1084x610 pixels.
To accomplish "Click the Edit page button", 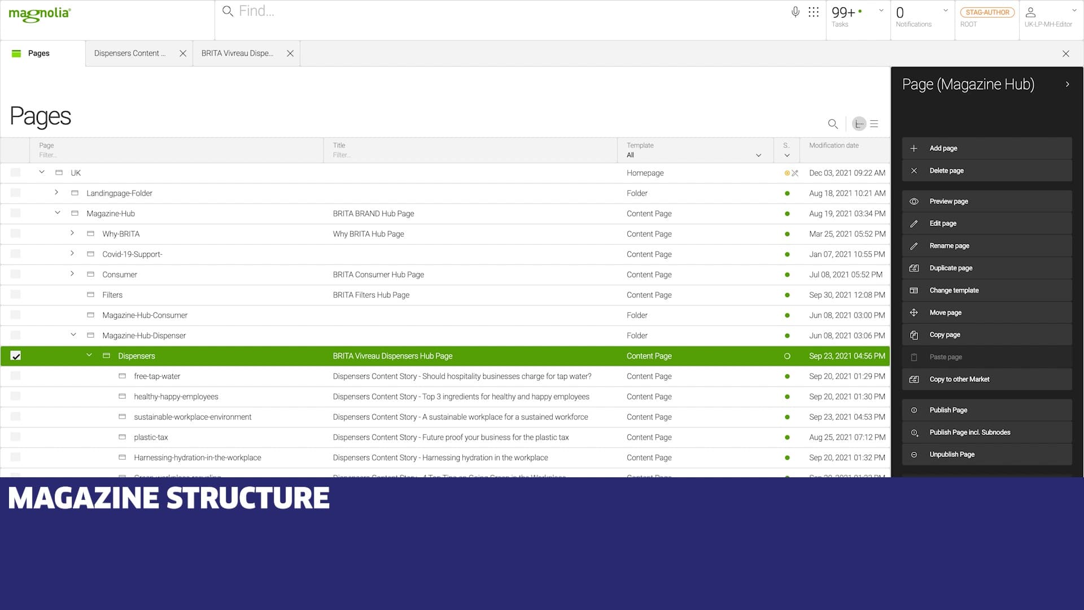I will point(987,224).
